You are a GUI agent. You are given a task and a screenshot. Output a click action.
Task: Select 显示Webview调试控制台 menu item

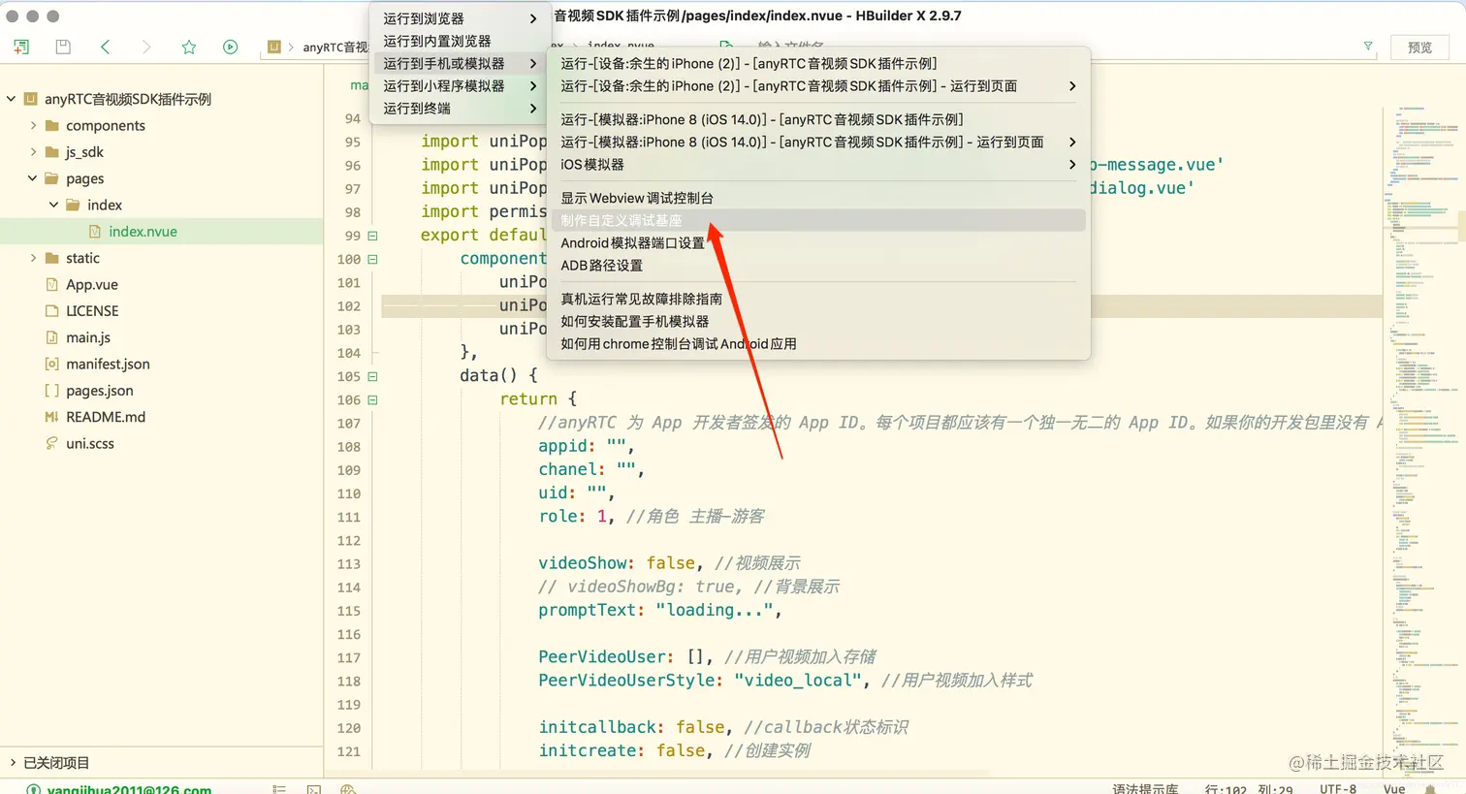click(x=818, y=198)
